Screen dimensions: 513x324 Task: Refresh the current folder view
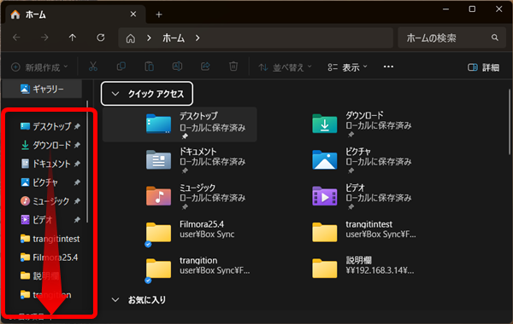click(101, 38)
